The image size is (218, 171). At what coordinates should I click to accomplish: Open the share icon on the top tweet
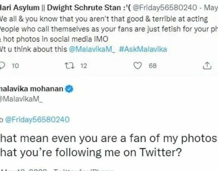[207, 66]
